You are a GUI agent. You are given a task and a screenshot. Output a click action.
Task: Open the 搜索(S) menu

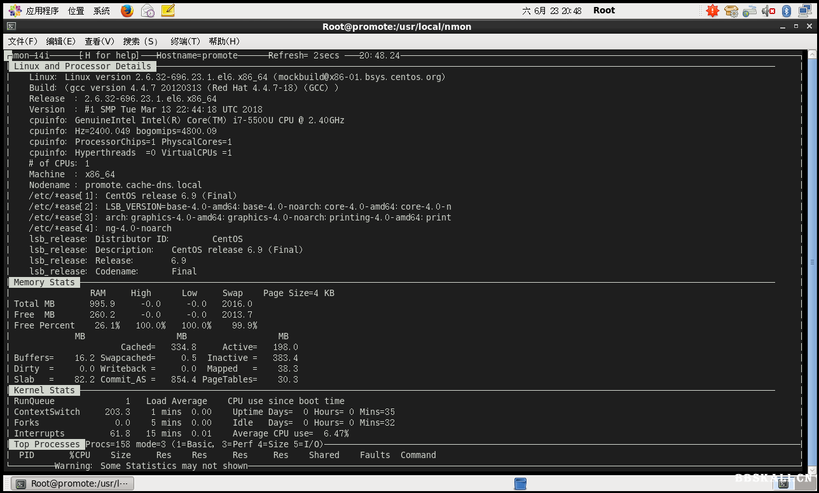(140, 41)
